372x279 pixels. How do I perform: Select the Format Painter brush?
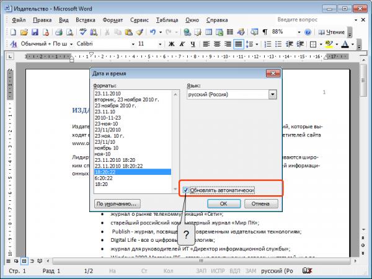click(x=139, y=32)
